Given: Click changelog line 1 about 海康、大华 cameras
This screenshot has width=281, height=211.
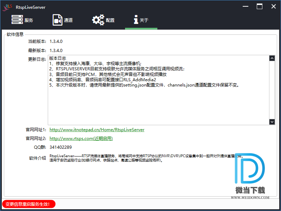Looking at the screenshot, I should (95, 64).
